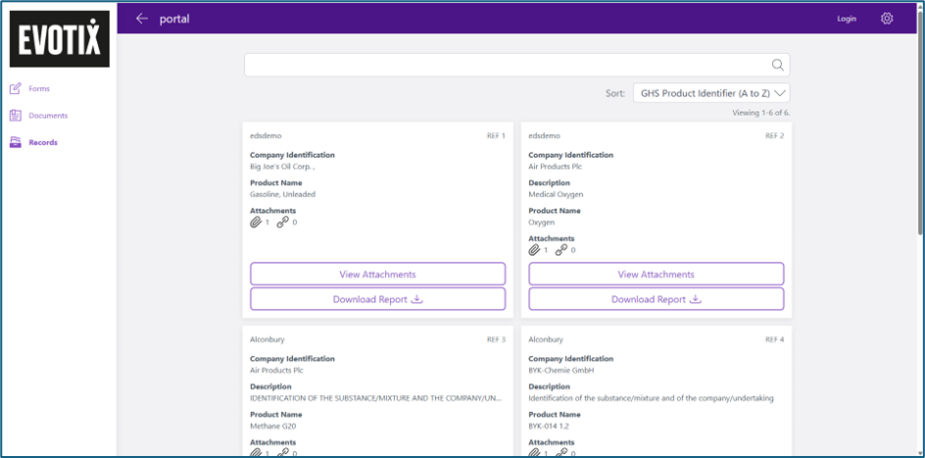Screen dimensions: 925x458
Task: Download Report for REF 1 record
Action: pyautogui.click(x=377, y=299)
